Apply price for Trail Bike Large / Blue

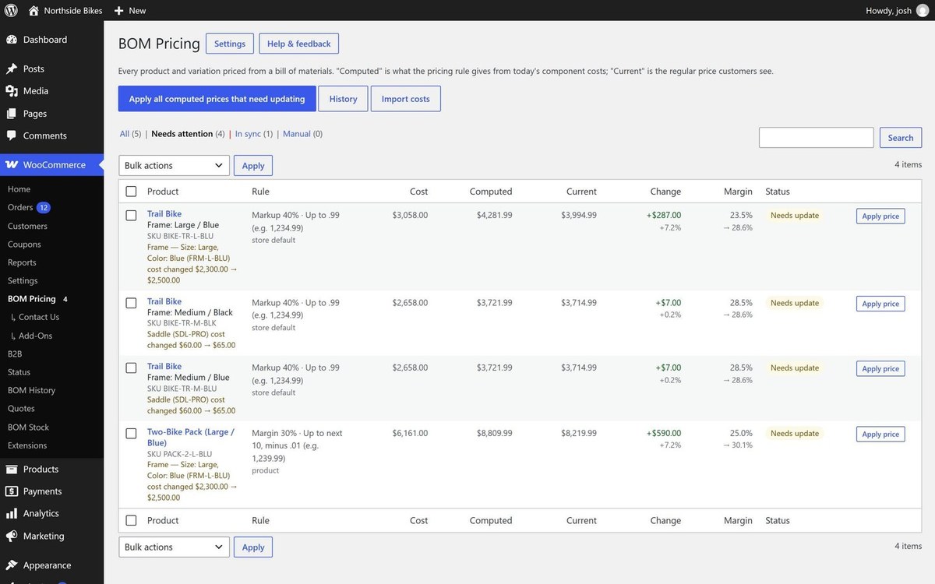click(x=880, y=216)
